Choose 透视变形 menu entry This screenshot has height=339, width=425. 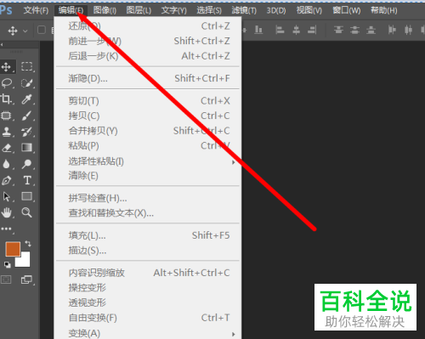click(148, 302)
